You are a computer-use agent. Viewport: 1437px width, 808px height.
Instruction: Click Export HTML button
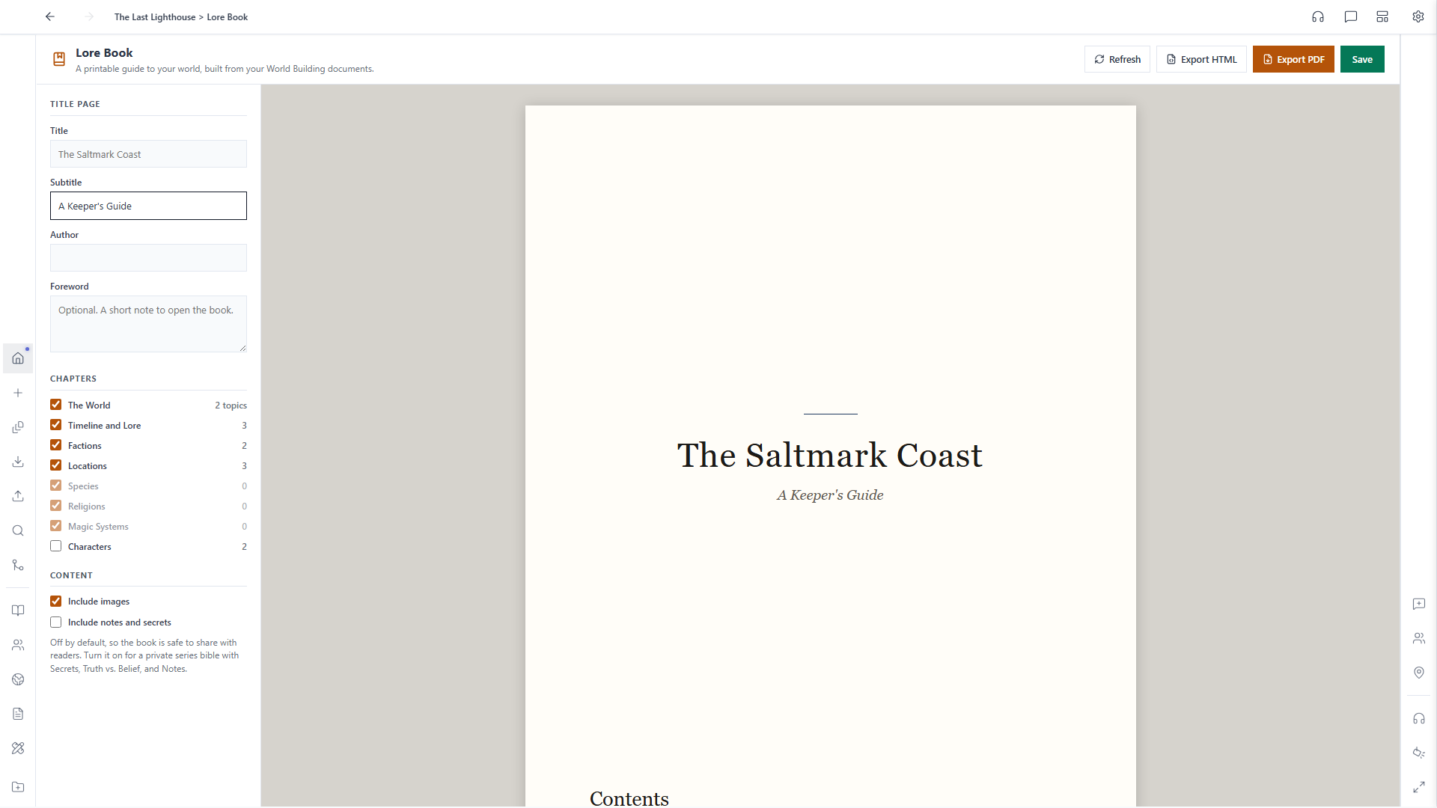click(1201, 59)
